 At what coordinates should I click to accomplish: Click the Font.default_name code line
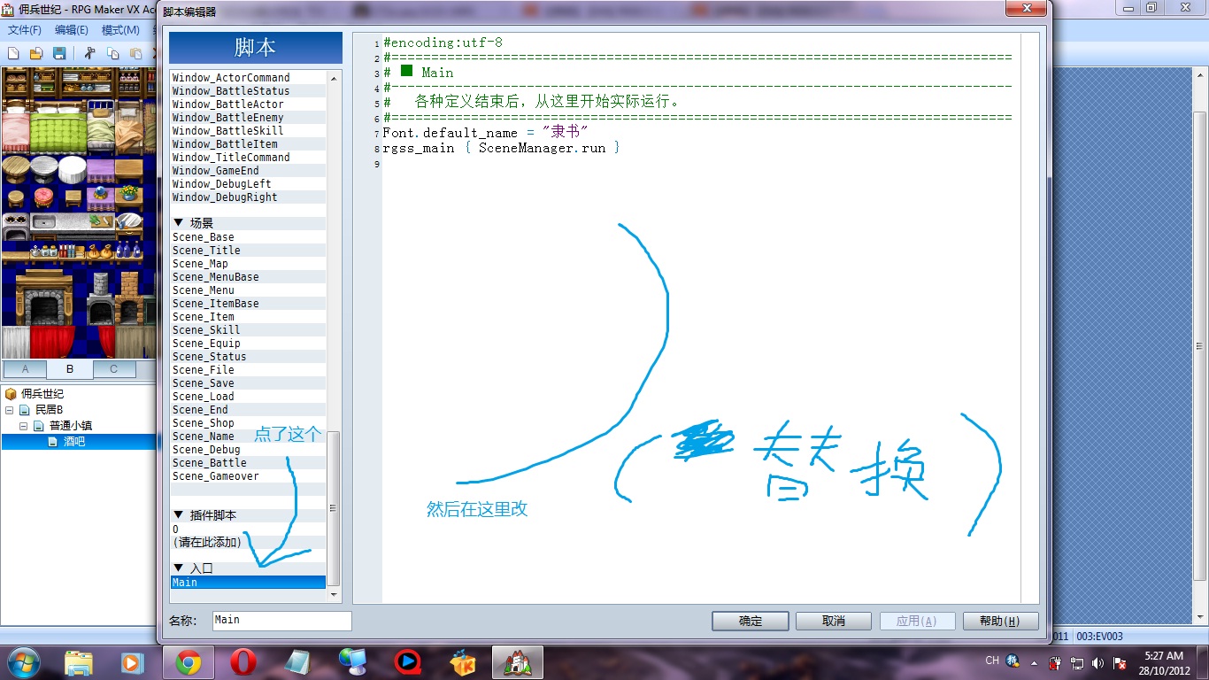point(485,133)
